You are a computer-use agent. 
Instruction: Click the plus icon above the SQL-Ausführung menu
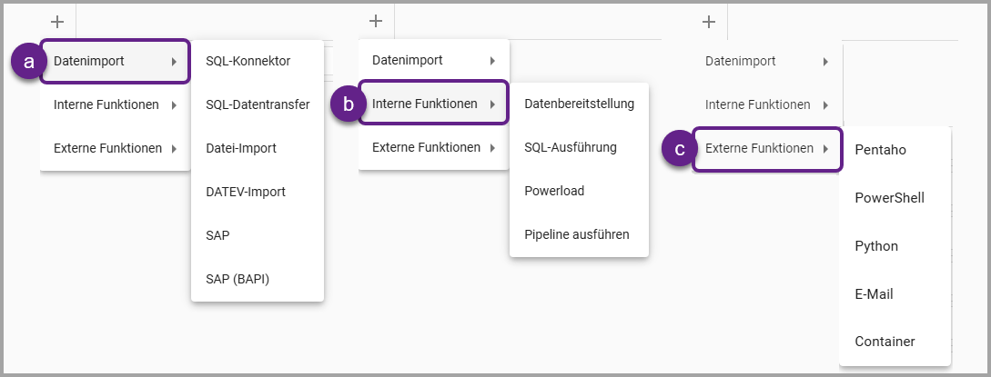pyautogui.click(x=375, y=21)
